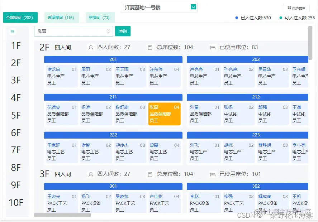318x222 pixels.
Task: Select bed card of 王家旺 in 222
Action: [62, 152]
